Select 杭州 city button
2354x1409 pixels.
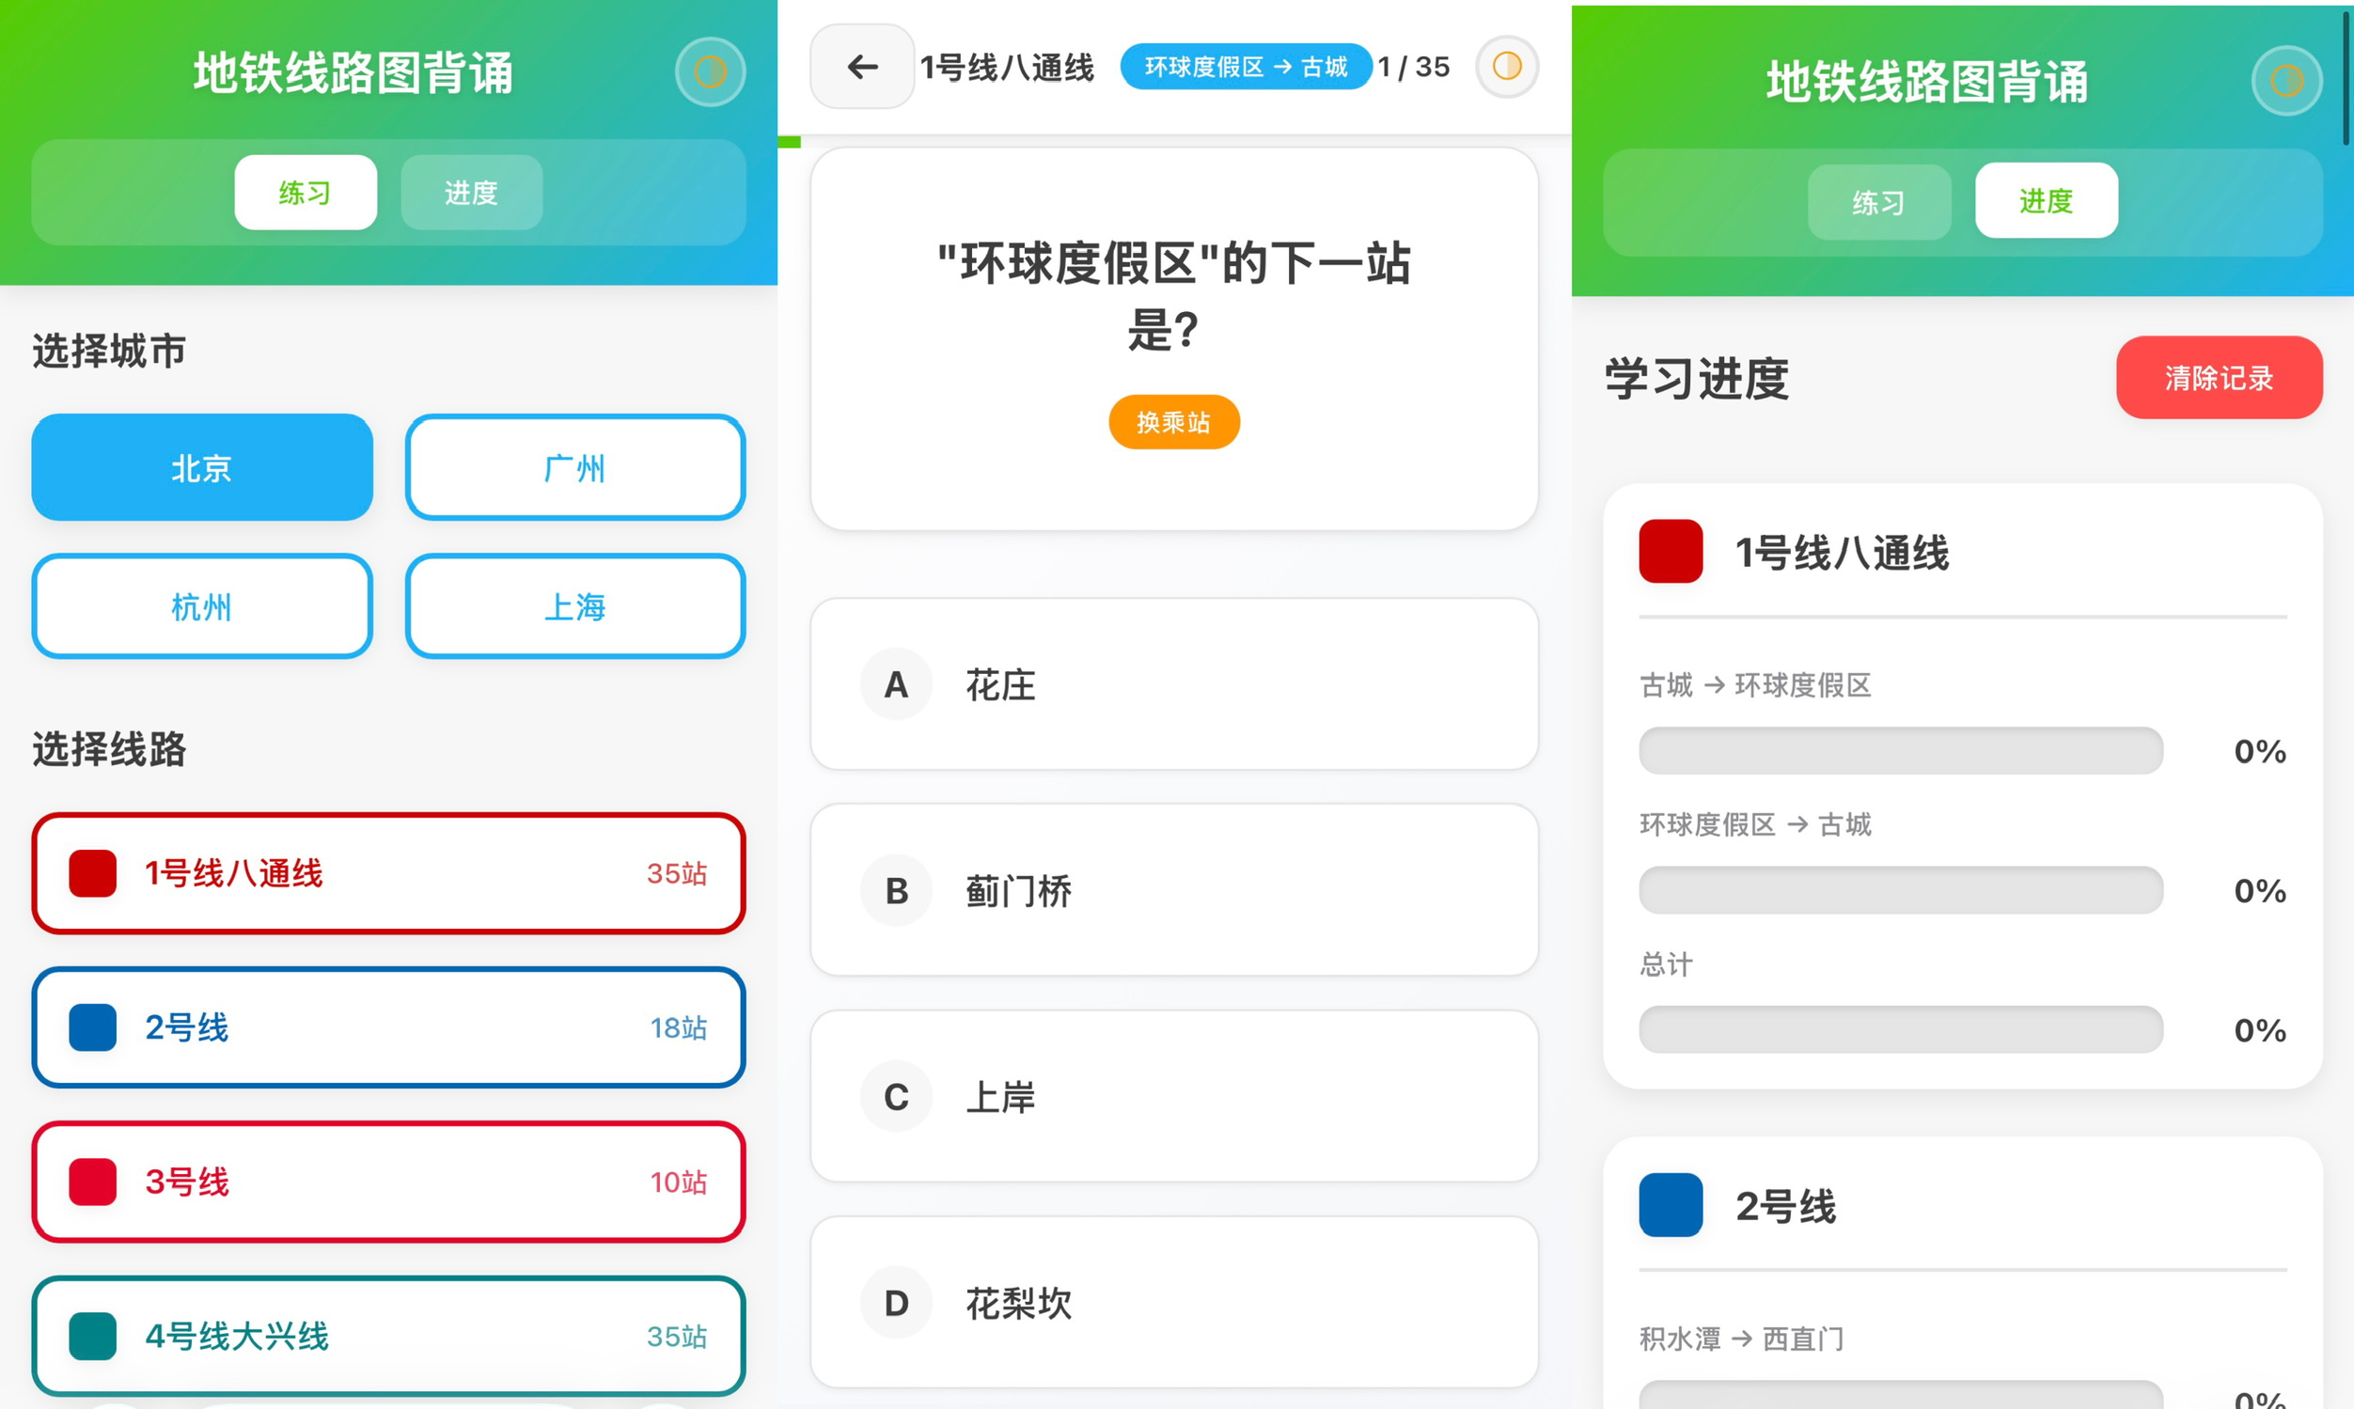[201, 606]
